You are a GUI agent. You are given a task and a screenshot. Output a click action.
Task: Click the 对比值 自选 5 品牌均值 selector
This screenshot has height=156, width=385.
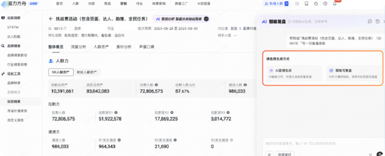(237, 29)
